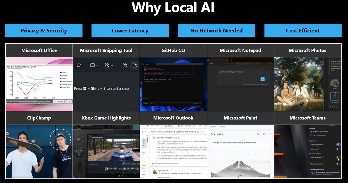Select OBS Virtual Camera radio button in Teams
The height and width of the screenshot is (183, 348).
pyautogui.click(x=311, y=135)
